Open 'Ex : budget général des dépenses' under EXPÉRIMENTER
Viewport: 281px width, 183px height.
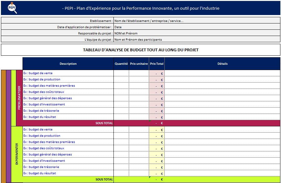click(x=47, y=154)
